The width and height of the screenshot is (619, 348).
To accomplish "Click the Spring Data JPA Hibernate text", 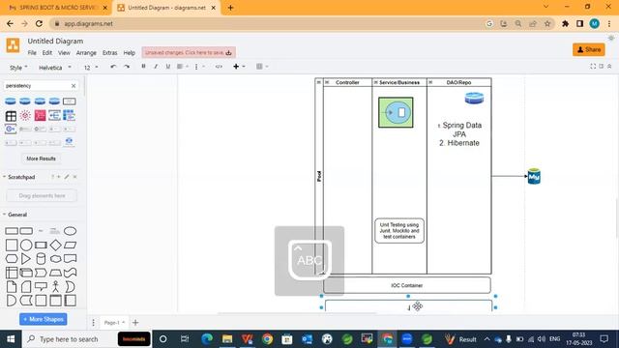I will click(x=459, y=134).
